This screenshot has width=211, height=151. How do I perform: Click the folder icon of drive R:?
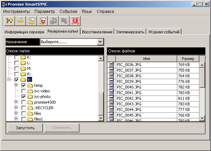[23, 74]
